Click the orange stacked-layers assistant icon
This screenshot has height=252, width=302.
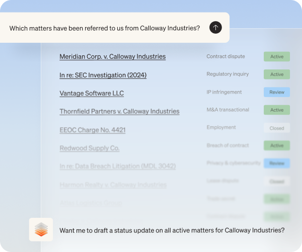tap(41, 229)
